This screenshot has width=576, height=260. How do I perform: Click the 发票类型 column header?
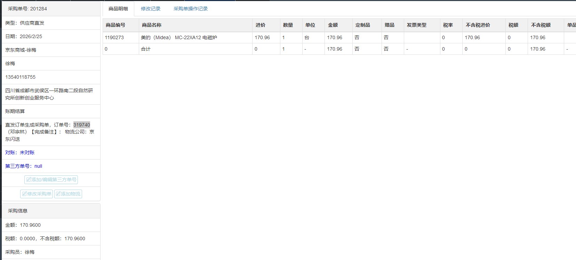[417, 25]
